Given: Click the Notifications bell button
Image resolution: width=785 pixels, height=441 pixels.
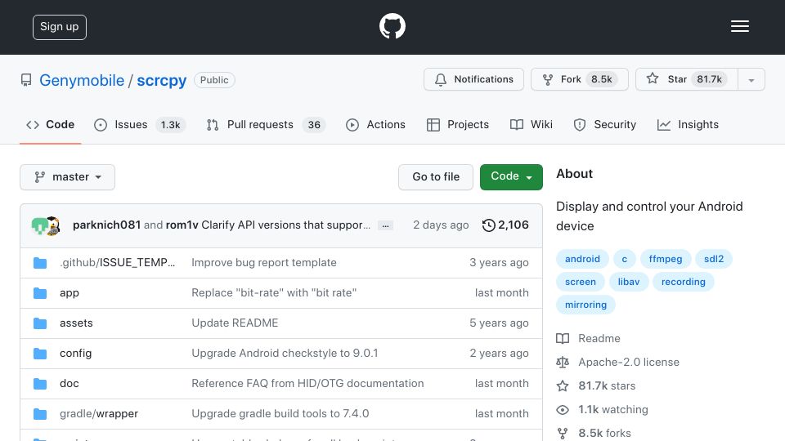Looking at the screenshot, I should (473, 79).
